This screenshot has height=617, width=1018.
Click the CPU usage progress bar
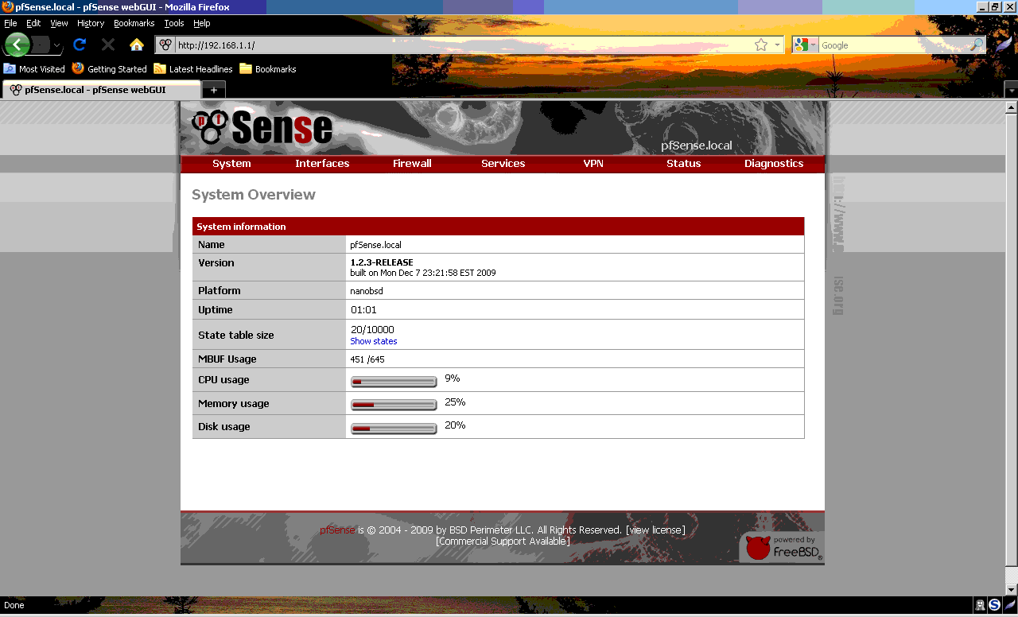coord(394,382)
